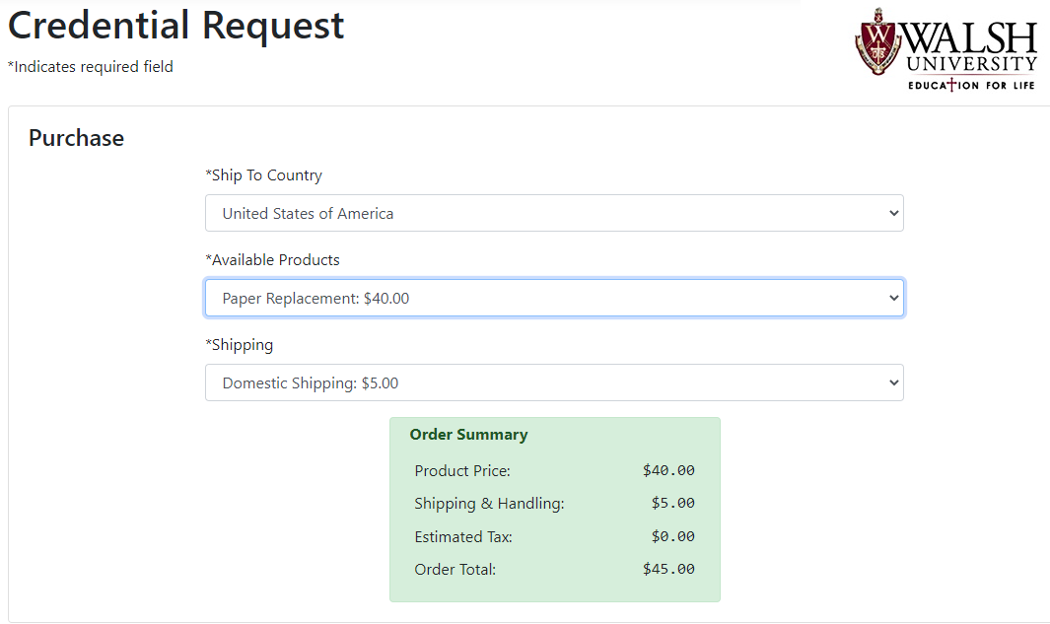Click the Purchase section heading

click(x=76, y=138)
